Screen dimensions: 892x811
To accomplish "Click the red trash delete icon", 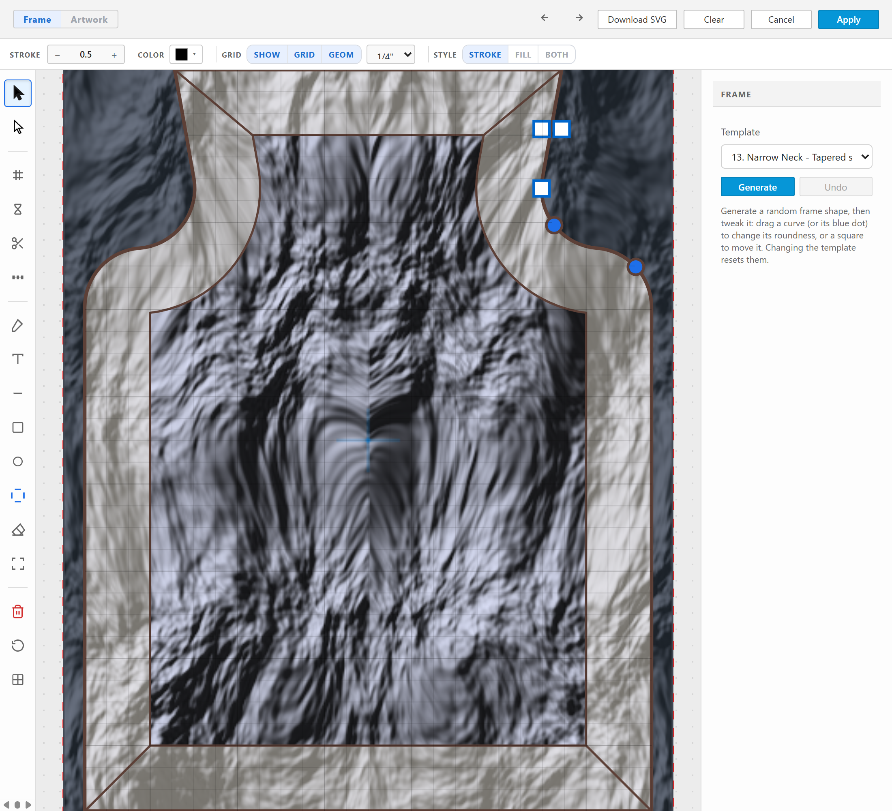I will pyautogui.click(x=18, y=612).
